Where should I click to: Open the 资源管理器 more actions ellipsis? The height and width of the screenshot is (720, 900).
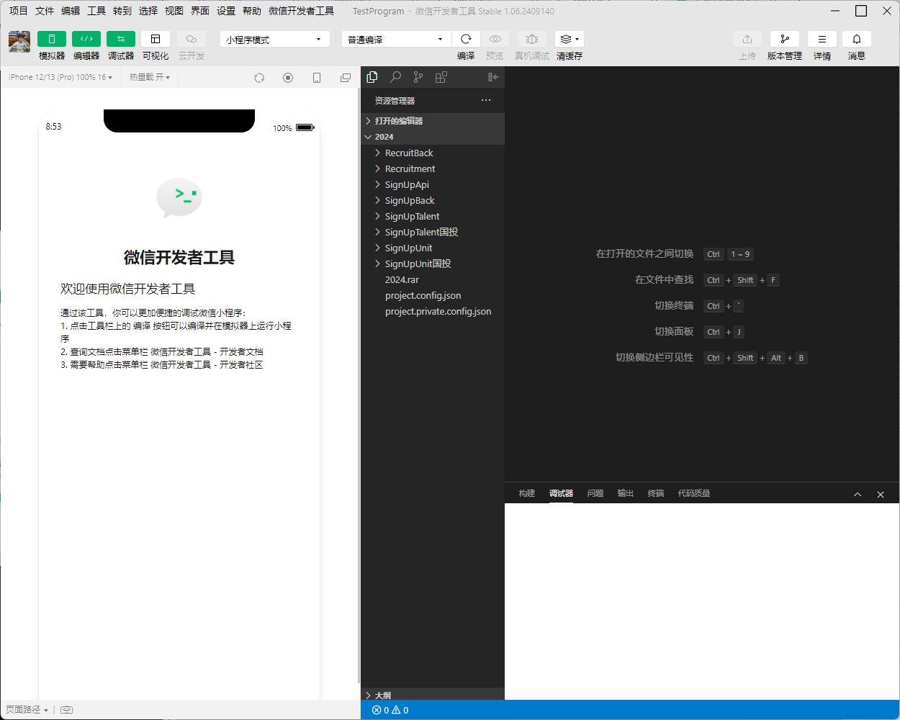(x=486, y=100)
